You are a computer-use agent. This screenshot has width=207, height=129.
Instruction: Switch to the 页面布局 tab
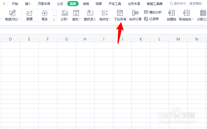click(44, 4)
